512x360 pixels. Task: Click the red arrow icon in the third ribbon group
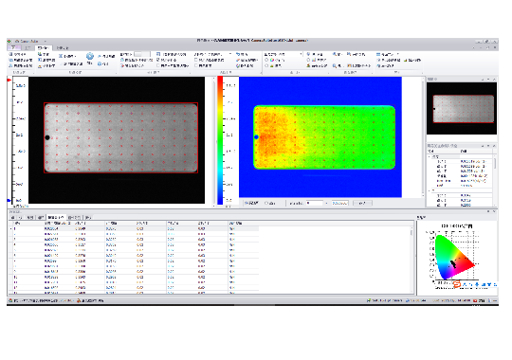point(122,65)
